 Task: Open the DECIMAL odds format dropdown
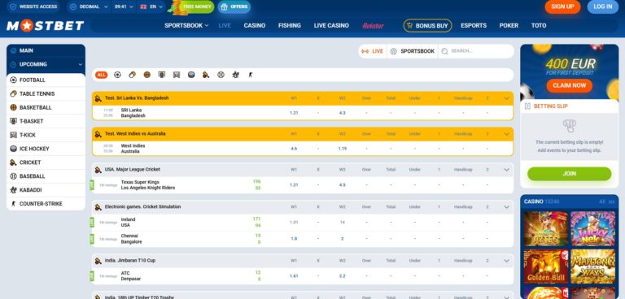89,6
